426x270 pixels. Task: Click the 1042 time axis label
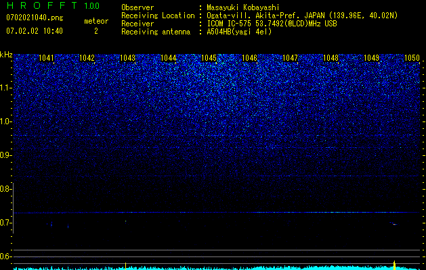point(87,58)
